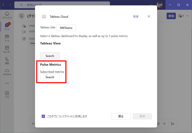This screenshot has height=133, width=192.
Task: Maximize the Teams window
Action: tap(179, 5)
